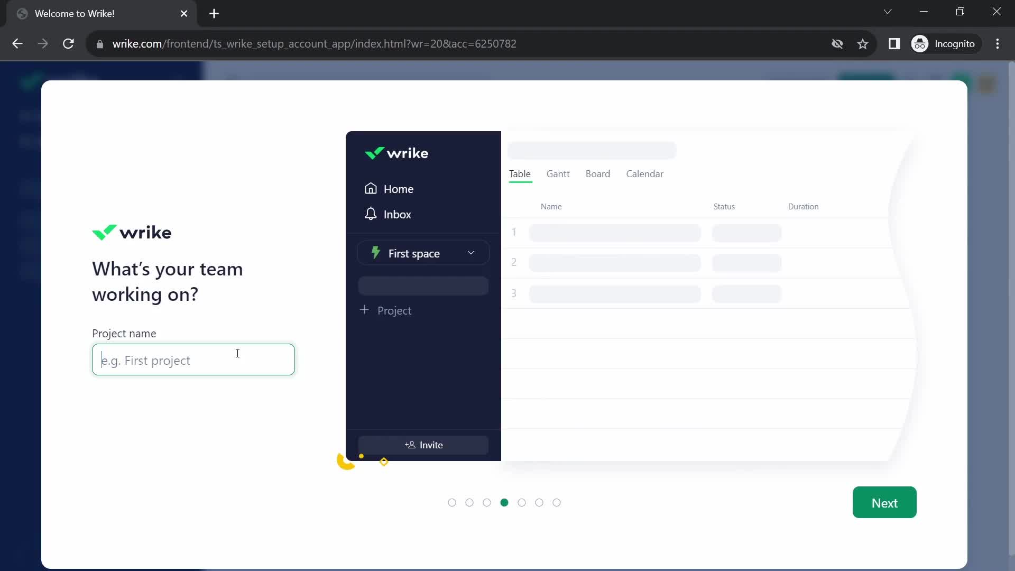Open a new tab with plus icon
Viewport: 1015px width, 571px height.
214,14
